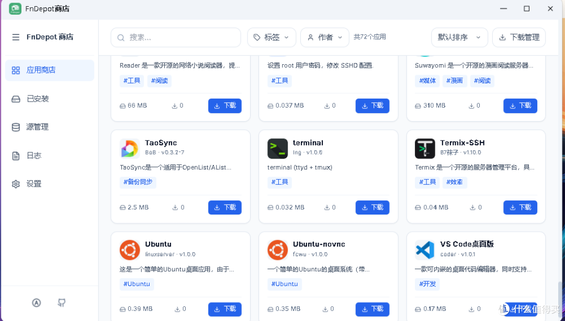Viewport: 565px width, 321px height.
Task: Expand the 作者 filter dropdown
Action: point(325,38)
